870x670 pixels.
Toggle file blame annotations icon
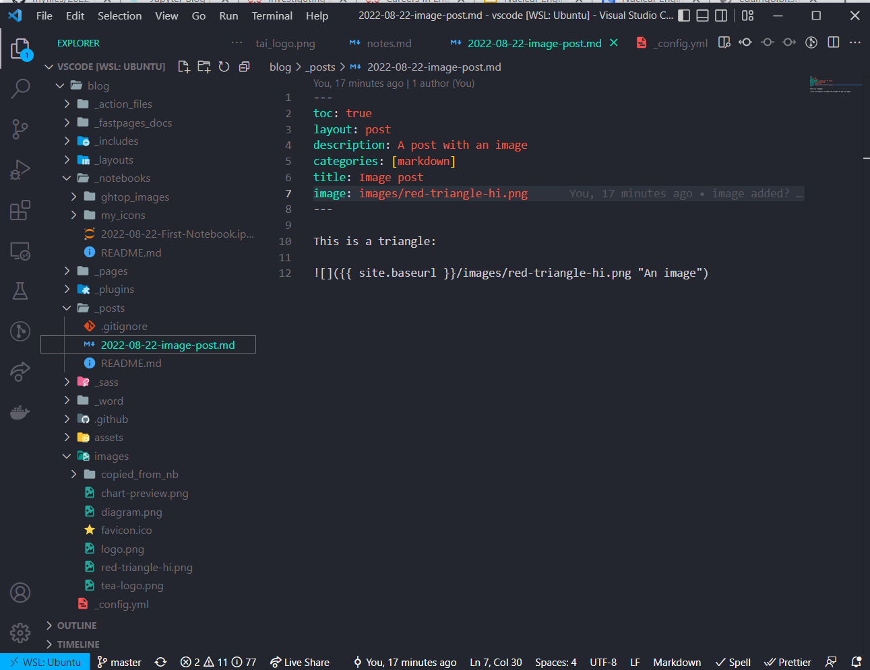[811, 42]
